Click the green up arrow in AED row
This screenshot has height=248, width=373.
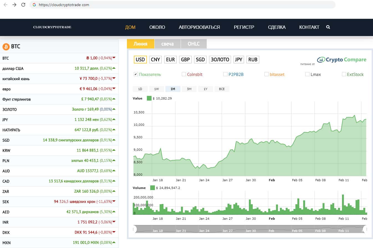(x=114, y=212)
